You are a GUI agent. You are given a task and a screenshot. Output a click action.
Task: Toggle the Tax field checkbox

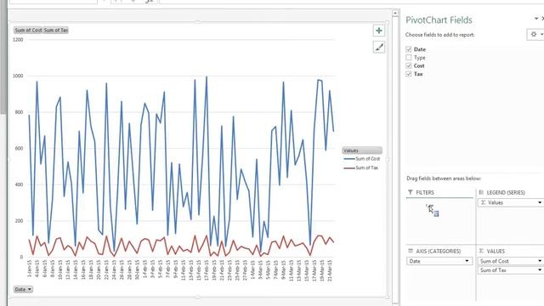pos(409,74)
